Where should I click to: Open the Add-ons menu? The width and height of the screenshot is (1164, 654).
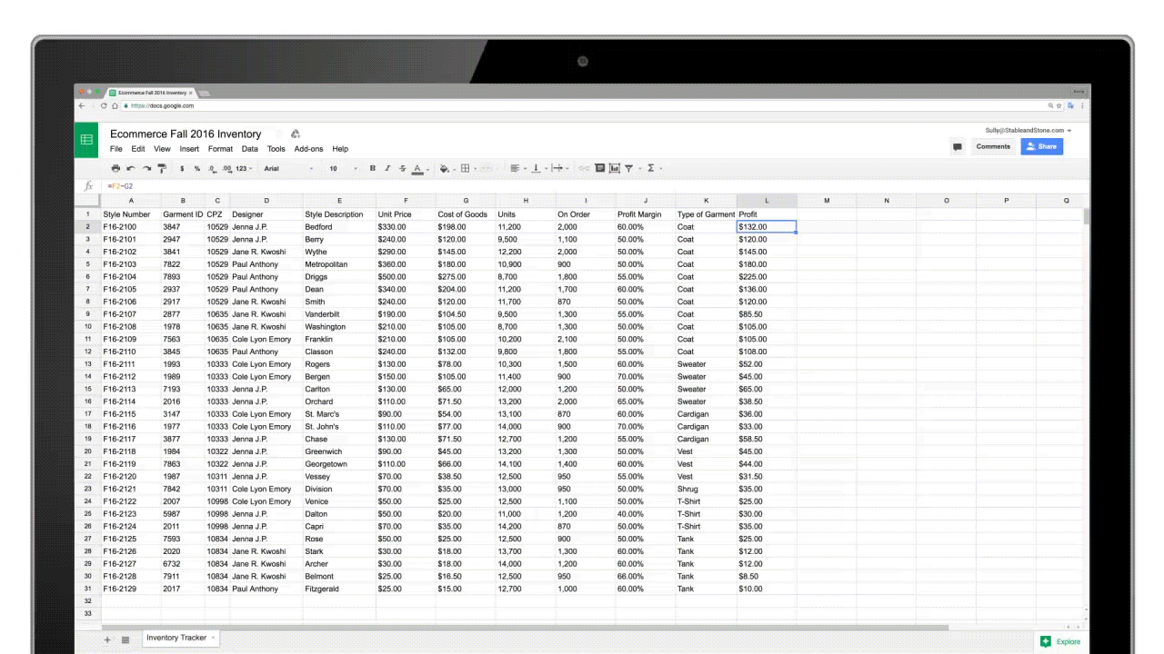[308, 149]
